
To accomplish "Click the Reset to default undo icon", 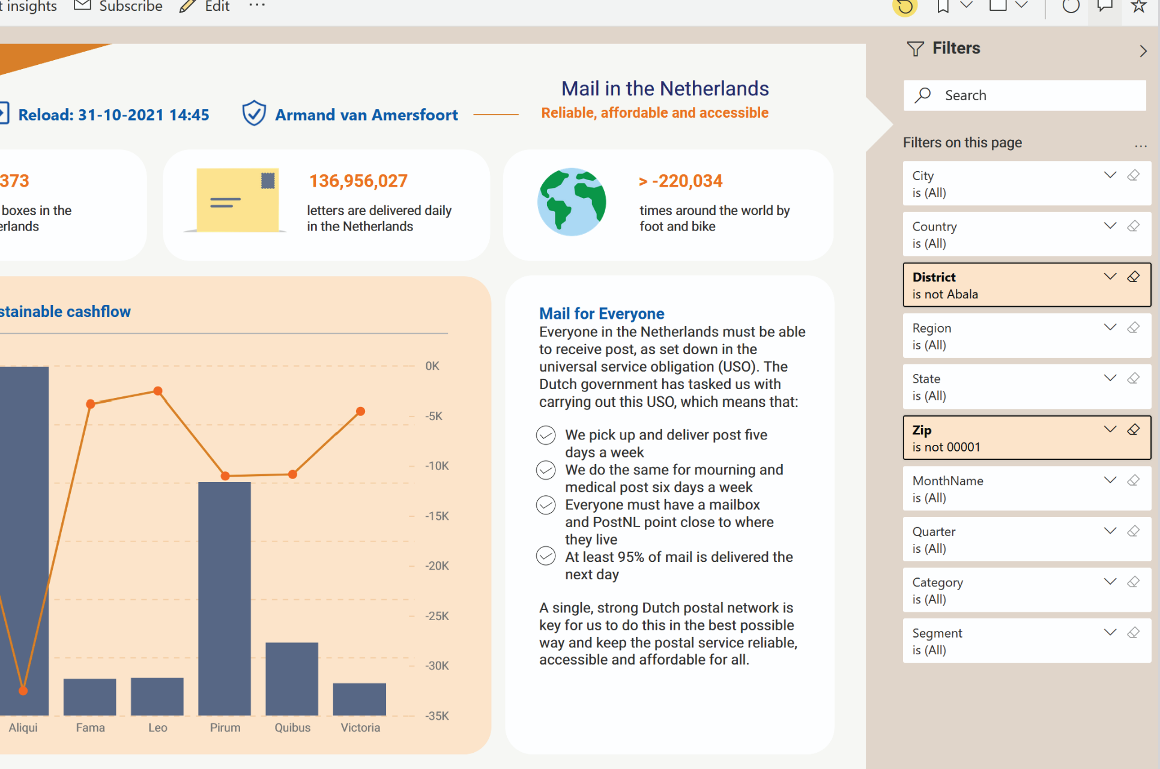I will point(905,7).
